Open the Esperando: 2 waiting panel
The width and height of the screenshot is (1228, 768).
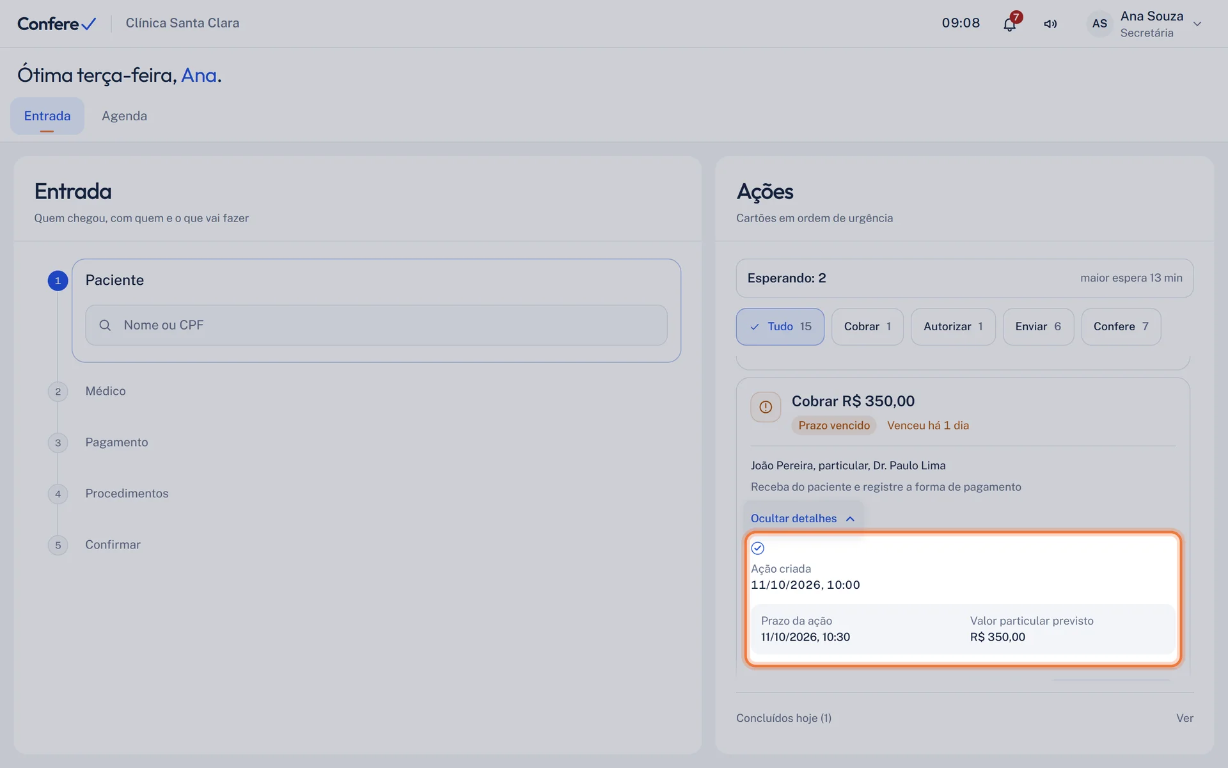tap(964, 278)
